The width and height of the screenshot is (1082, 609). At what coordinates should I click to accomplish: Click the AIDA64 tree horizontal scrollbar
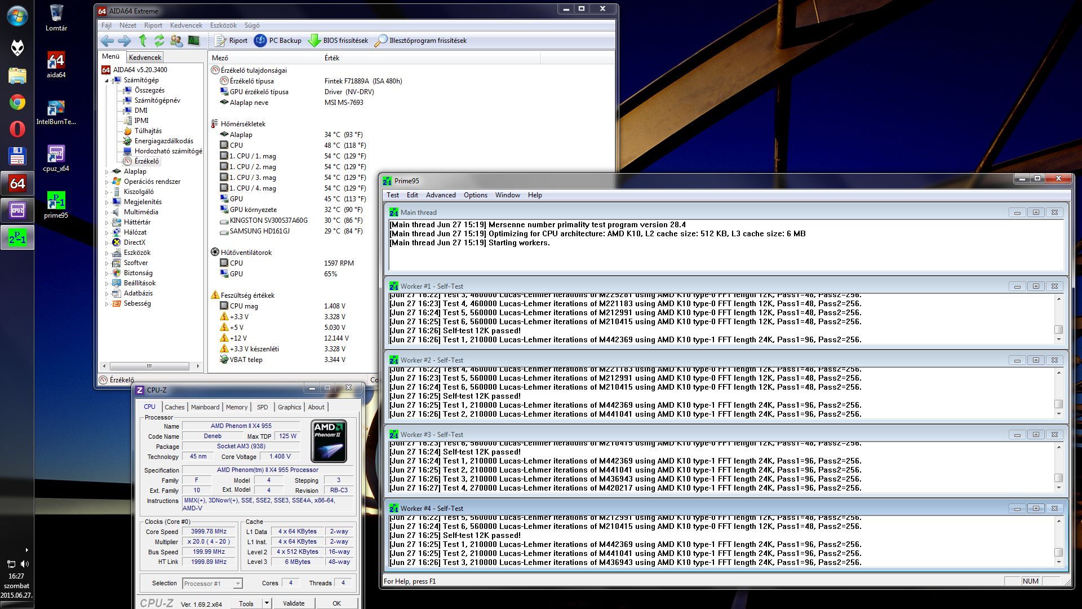point(150,366)
